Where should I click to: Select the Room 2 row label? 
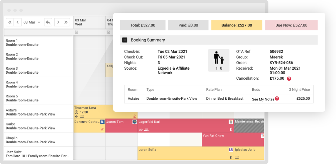tap(38, 56)
